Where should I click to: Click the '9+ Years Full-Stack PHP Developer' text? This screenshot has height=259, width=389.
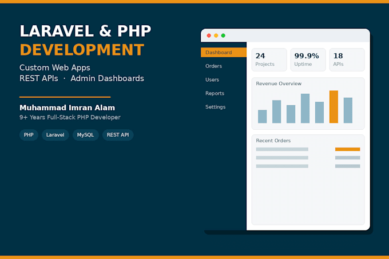pos(70,117)
